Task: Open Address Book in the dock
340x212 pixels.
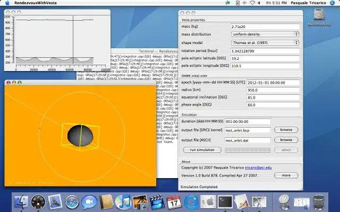Action: [x=106, y=202]
